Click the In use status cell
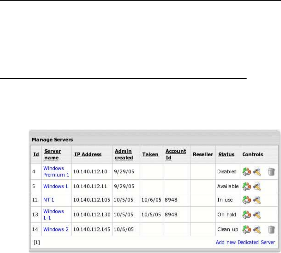 (x=225, y=200)
